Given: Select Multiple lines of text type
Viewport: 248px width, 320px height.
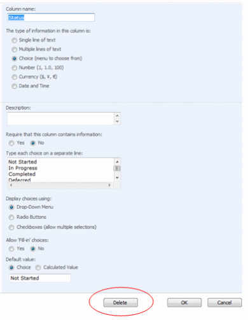Looking at the screenshot, I should (15, 50).
